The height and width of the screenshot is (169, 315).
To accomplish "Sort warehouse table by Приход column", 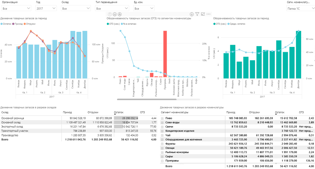I will [x=67, y=112].
